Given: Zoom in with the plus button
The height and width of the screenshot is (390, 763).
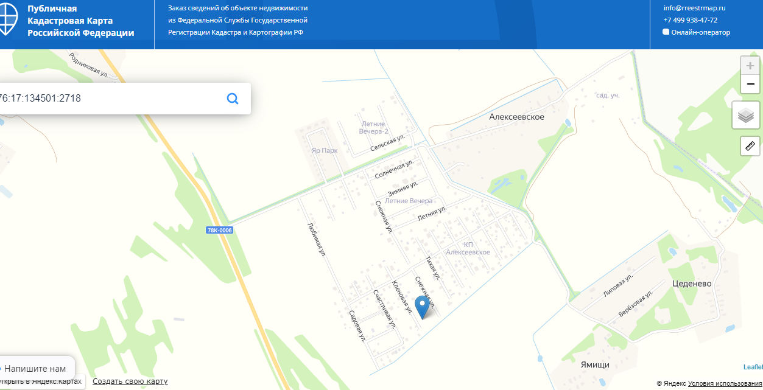Looking at the screenshot, I should 750,66.
